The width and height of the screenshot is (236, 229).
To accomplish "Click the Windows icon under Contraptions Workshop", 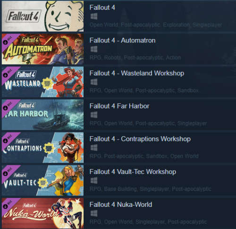I will click(94, 148).
